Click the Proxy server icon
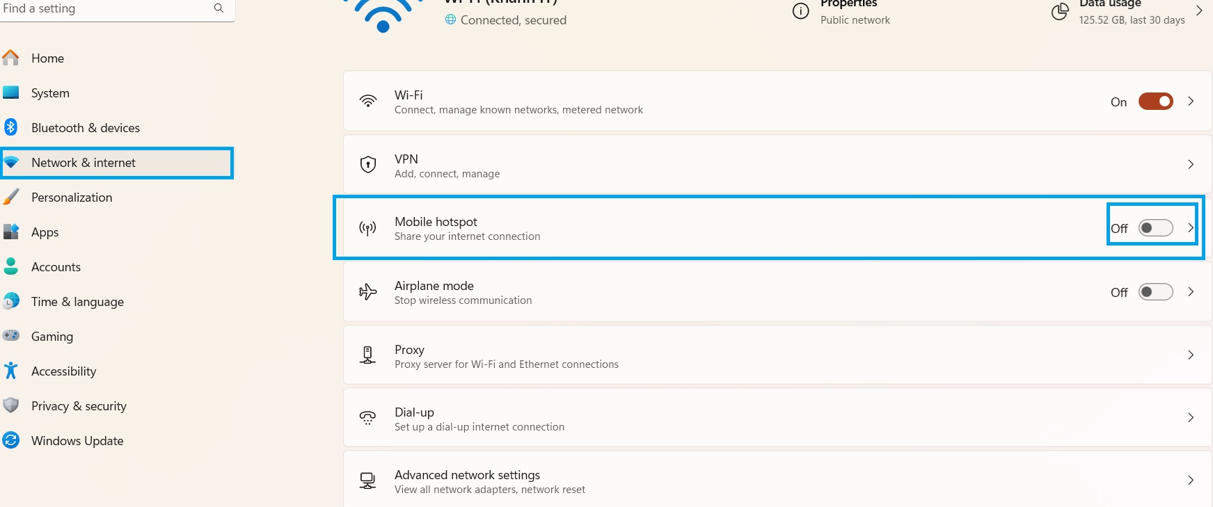This screenshot has width=1213, height=507. 368,355
